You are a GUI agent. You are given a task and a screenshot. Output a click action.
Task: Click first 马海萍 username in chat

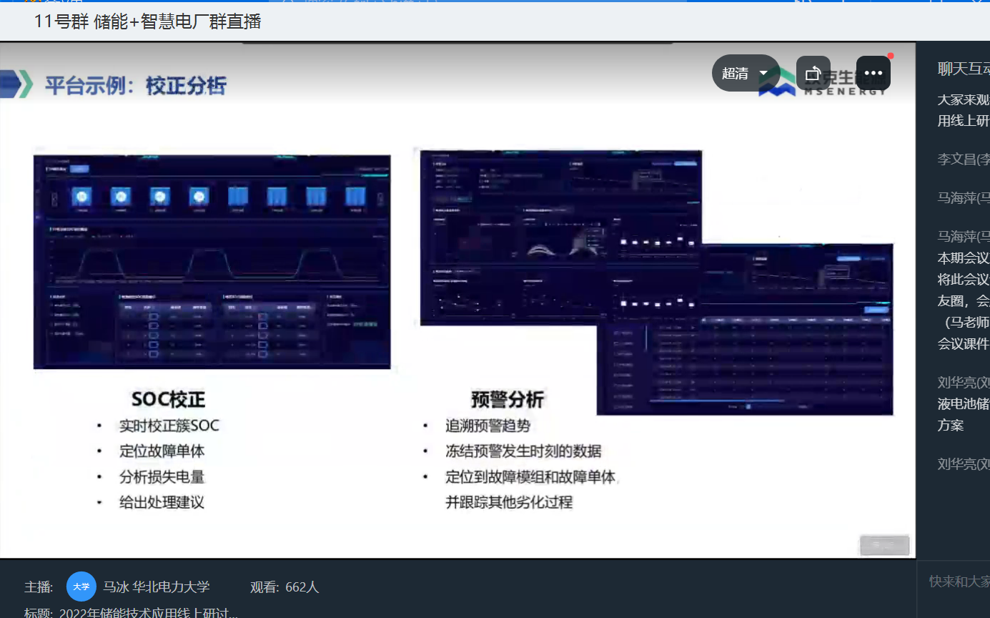tap(964, 198)
